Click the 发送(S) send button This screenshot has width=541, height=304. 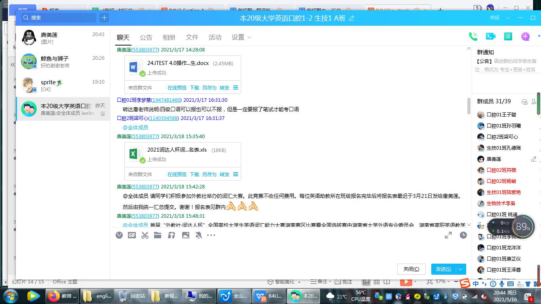(444, 269)
